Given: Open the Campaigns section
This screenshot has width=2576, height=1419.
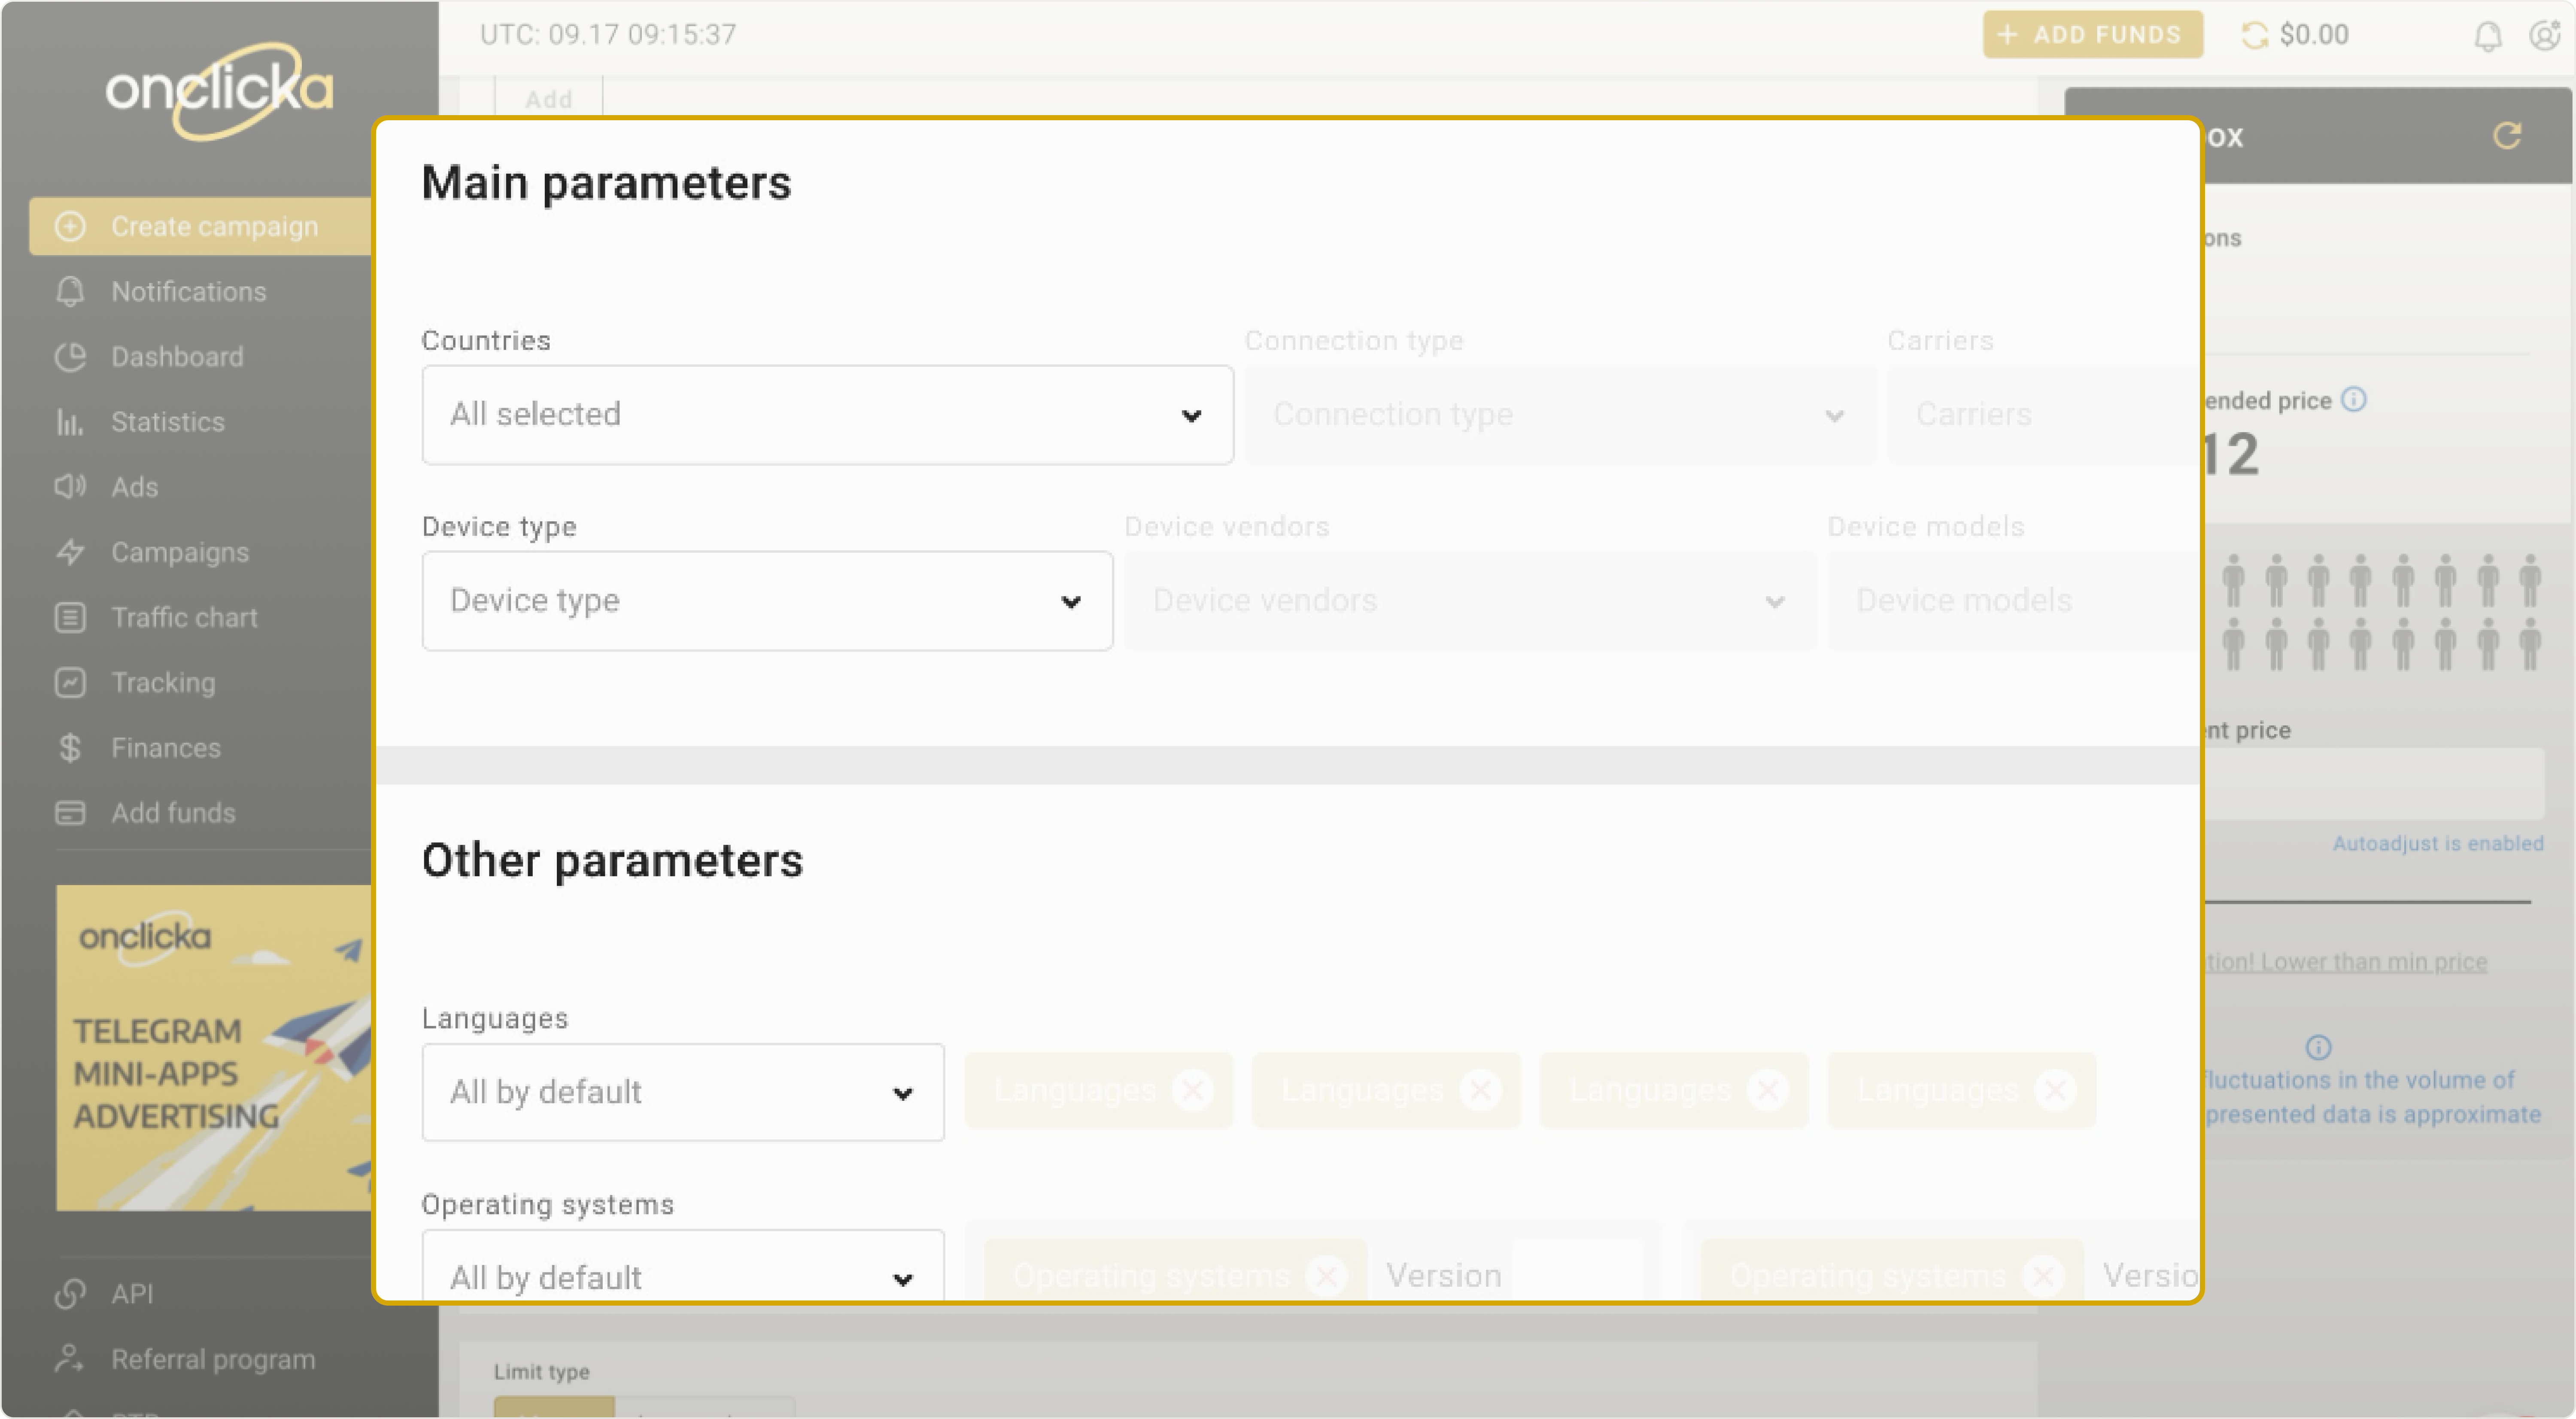Looking at the screenshot, I should coord(180,552).
